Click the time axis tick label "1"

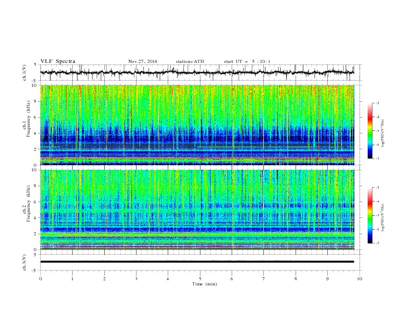(x=72, y=279)
